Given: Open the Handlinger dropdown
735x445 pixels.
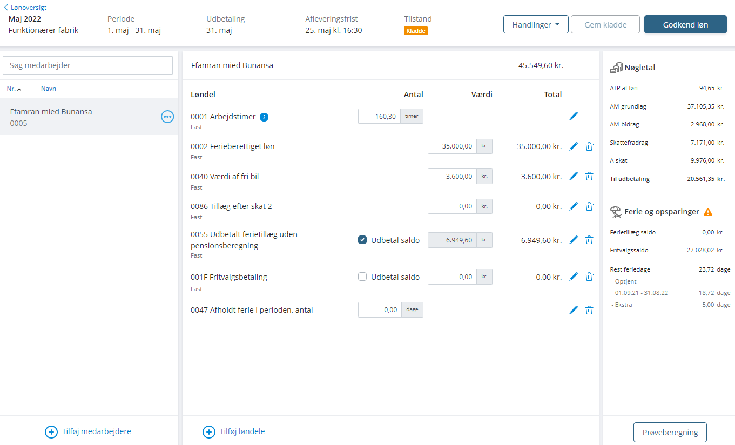Looking at the screenshot, I should pos(536,25).
